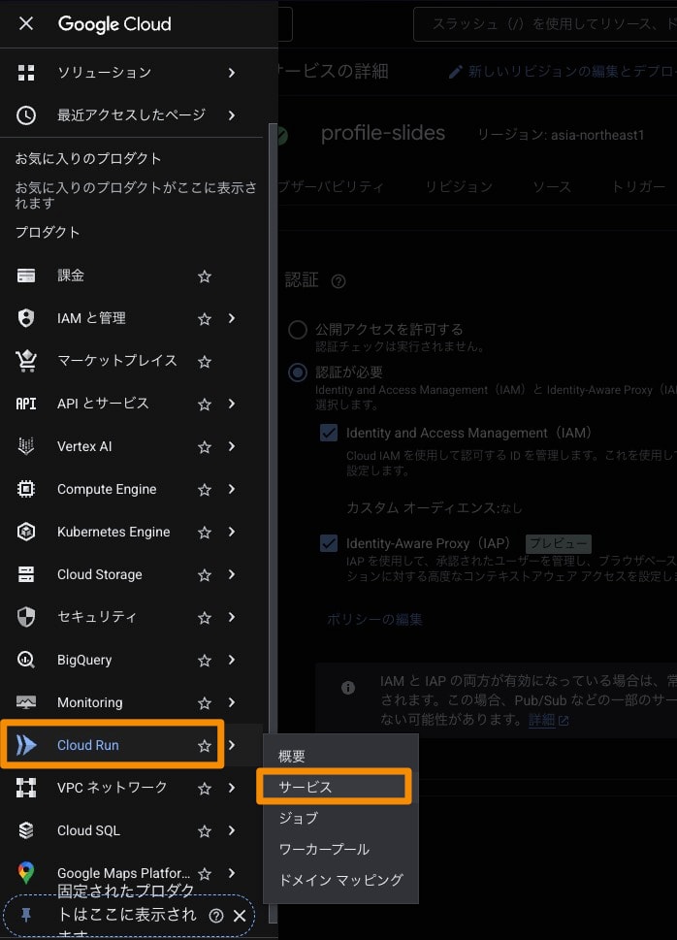677x940 pixels.
Task: Click the clock icon for 最近アクセスしたページ
Action: tap(26, 115)
